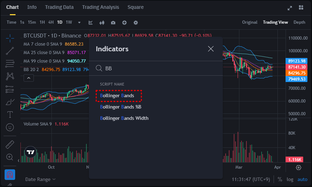Toggle logarithmic scale with log button
The height and width of the screenshot is (187, 312).
[x=290, y=179]
